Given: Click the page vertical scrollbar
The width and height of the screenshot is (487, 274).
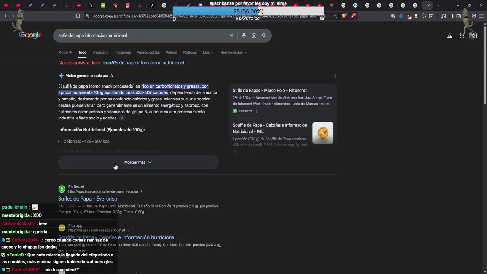Looking at the screenshot, I should pyautogui.click(x=485, y=65).
